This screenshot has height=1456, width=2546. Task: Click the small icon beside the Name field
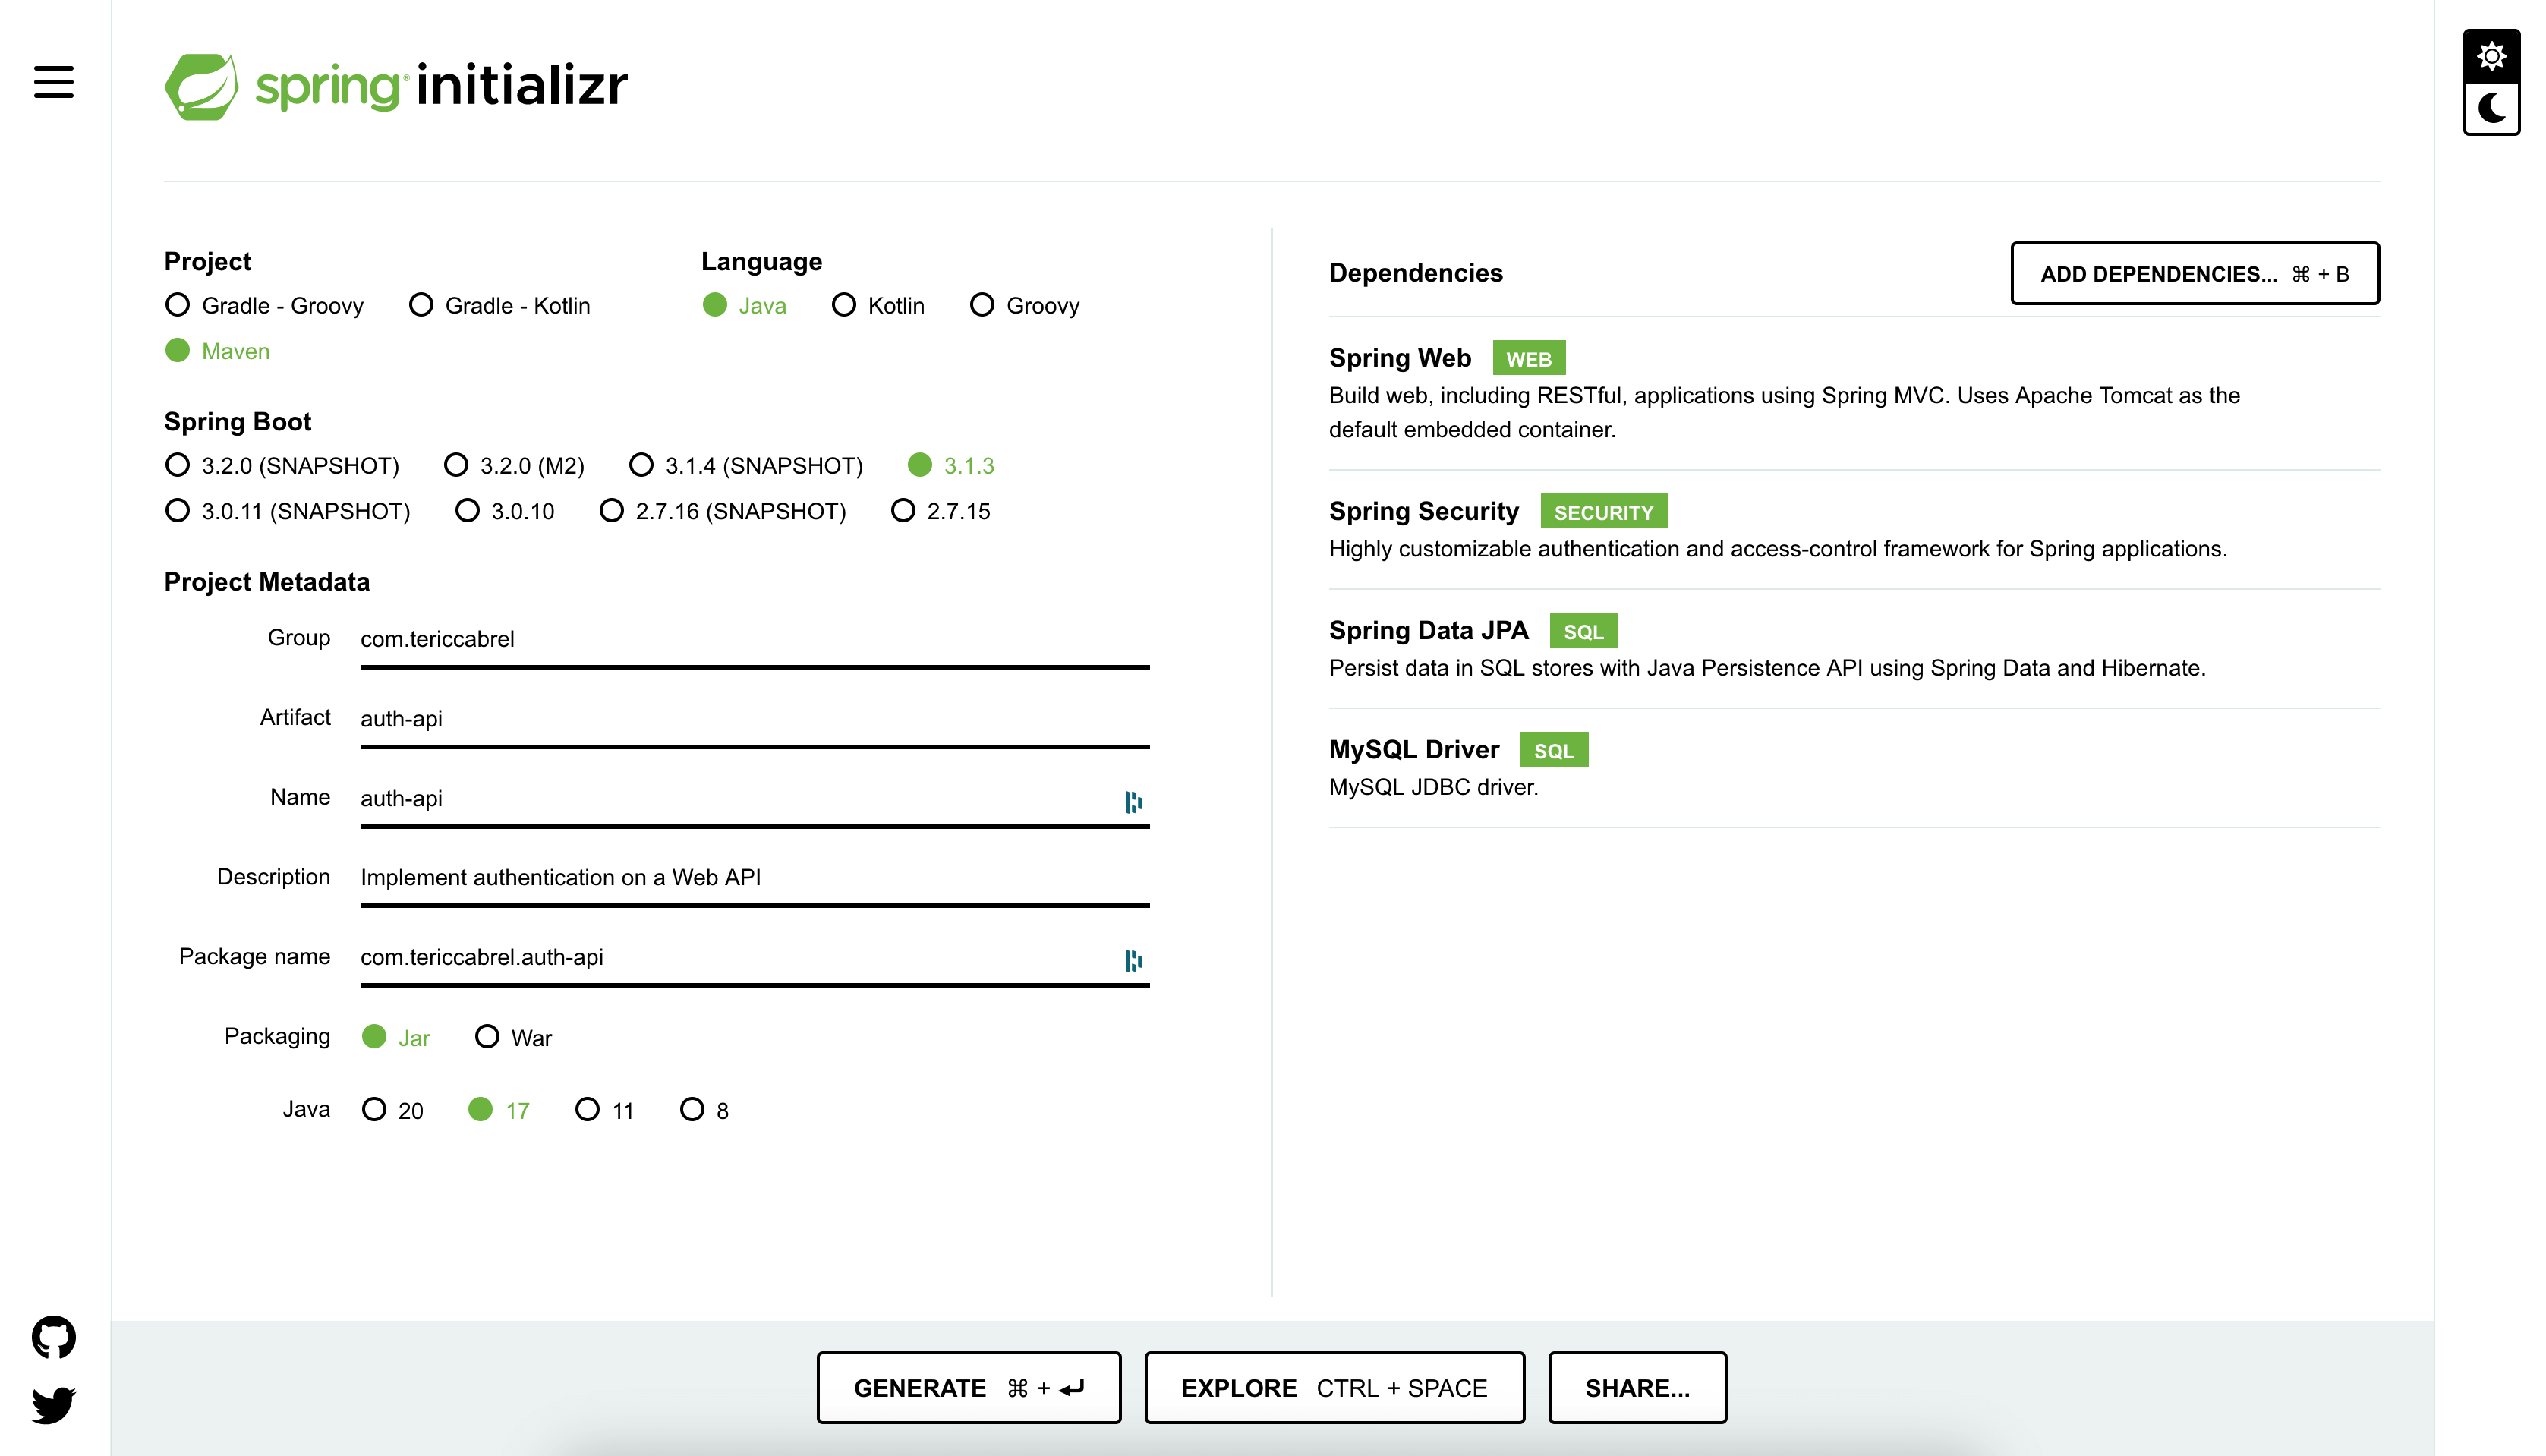1133,800
